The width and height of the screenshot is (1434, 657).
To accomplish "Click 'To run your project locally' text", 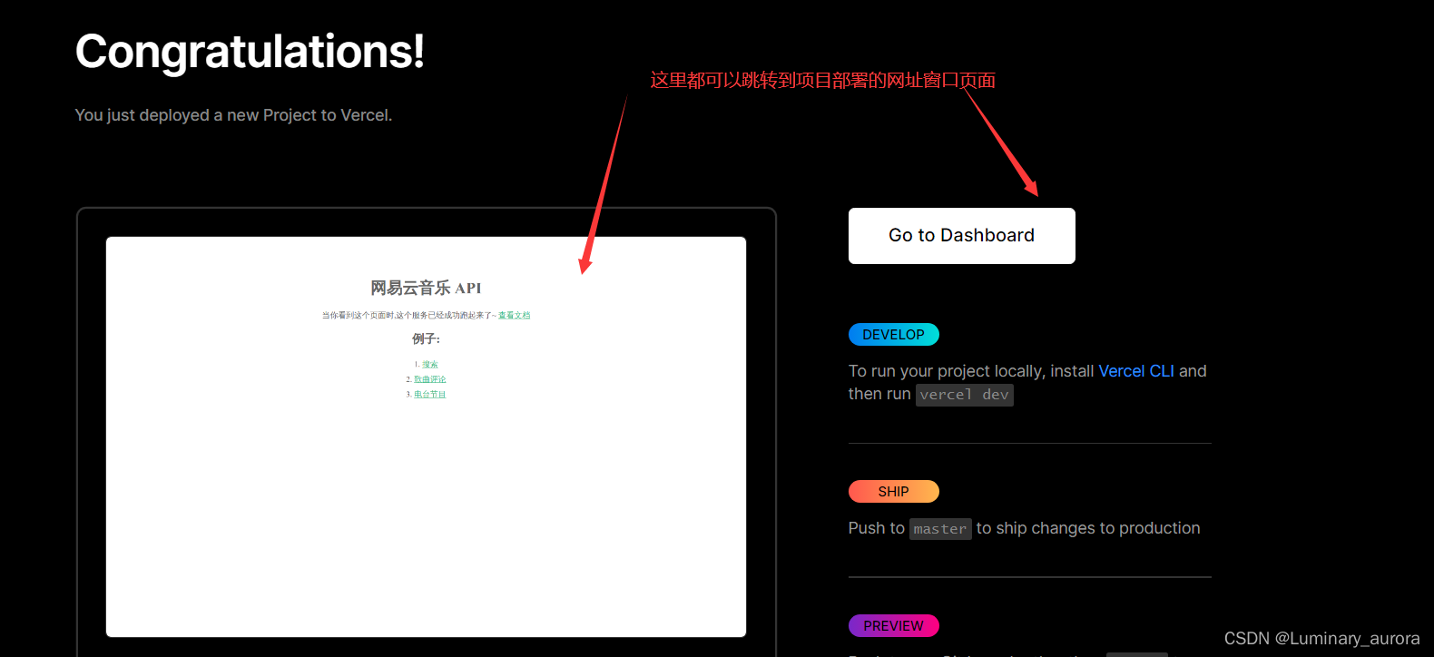I will 946,371.
